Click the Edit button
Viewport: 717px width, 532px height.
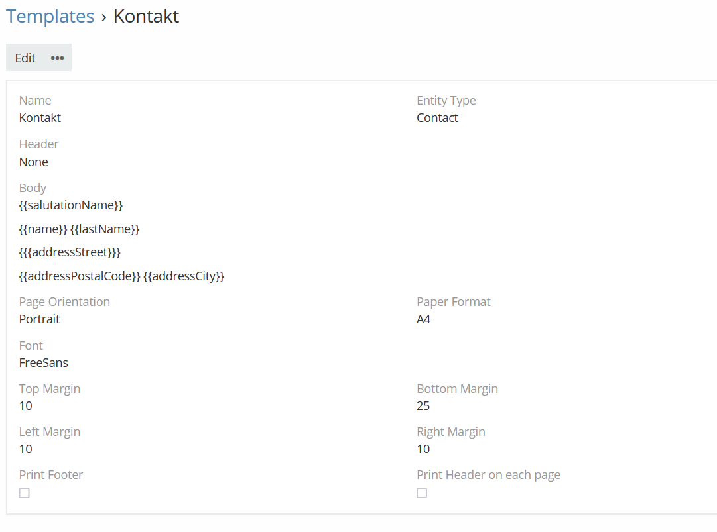click(x=25, y=58)
